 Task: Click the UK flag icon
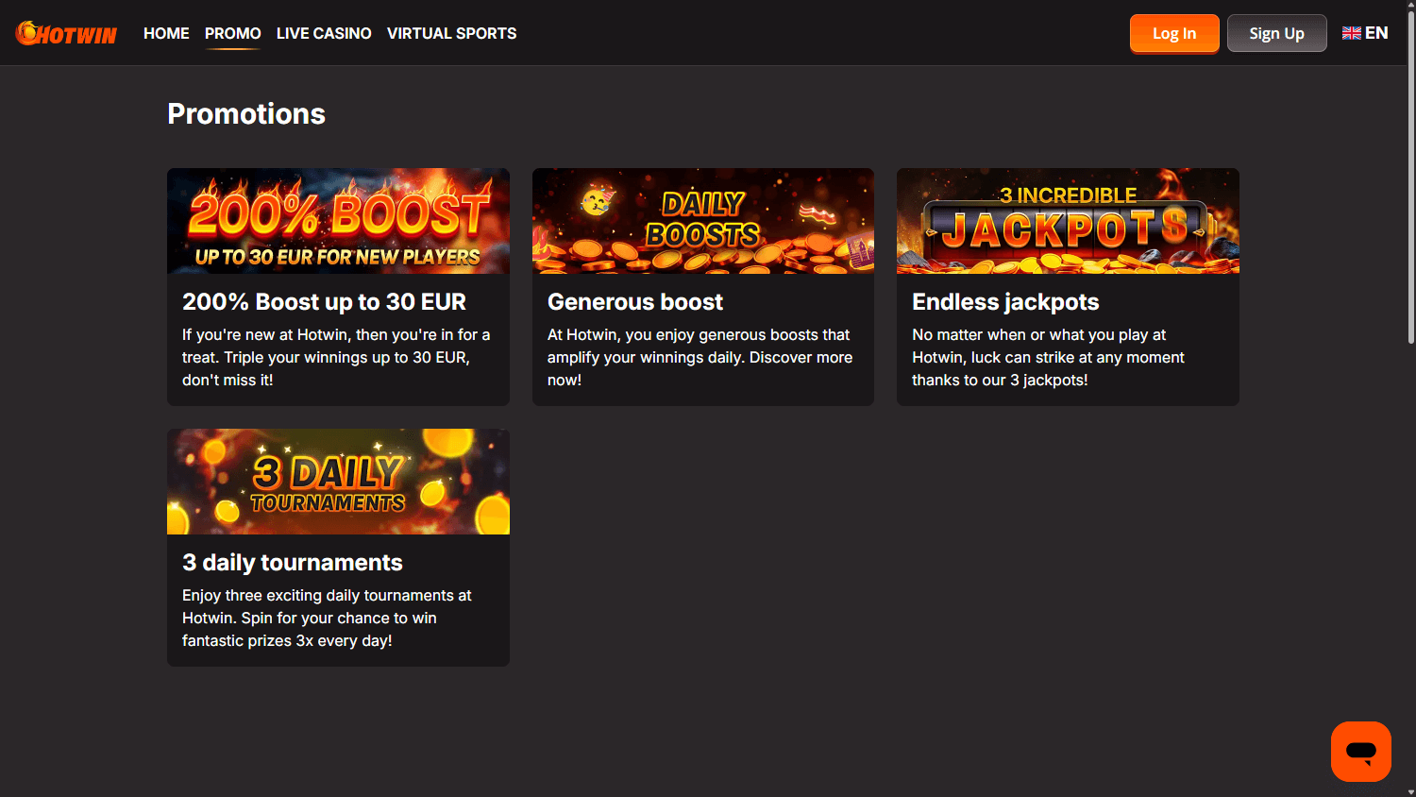point(1350,32)
